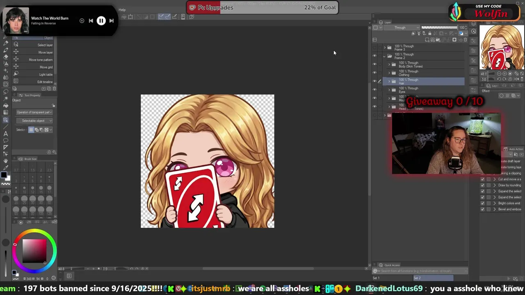
Task: Click new raster layer icon in Layer panel
Action: [x=427, y=40]
